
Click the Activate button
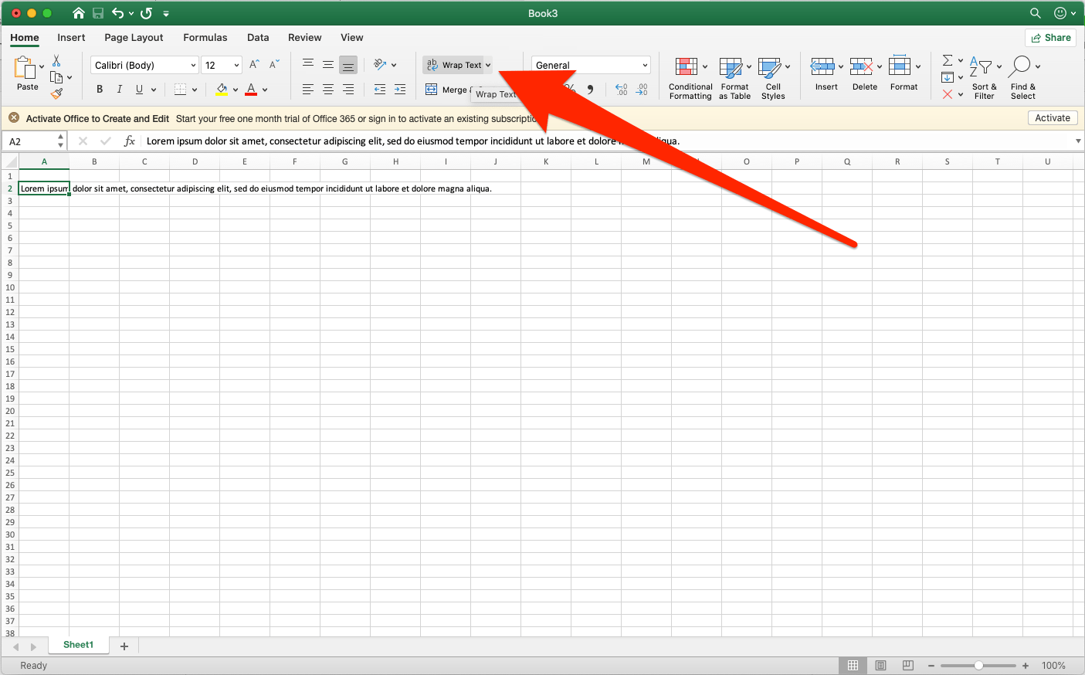[1053, 118]
